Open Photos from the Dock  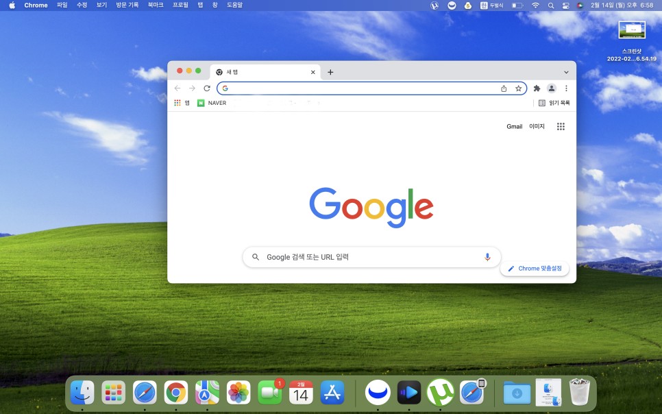click(x=238, y=393)
